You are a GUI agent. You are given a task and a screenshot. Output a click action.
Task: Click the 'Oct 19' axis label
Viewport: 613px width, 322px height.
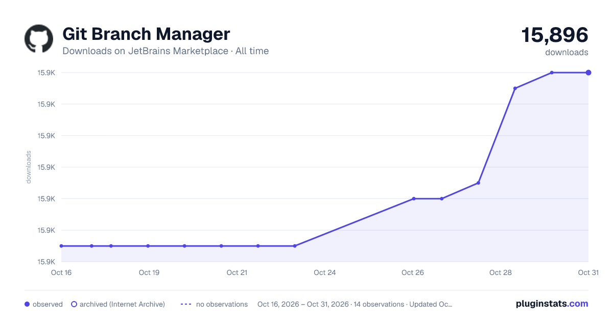tap(149, 272)
